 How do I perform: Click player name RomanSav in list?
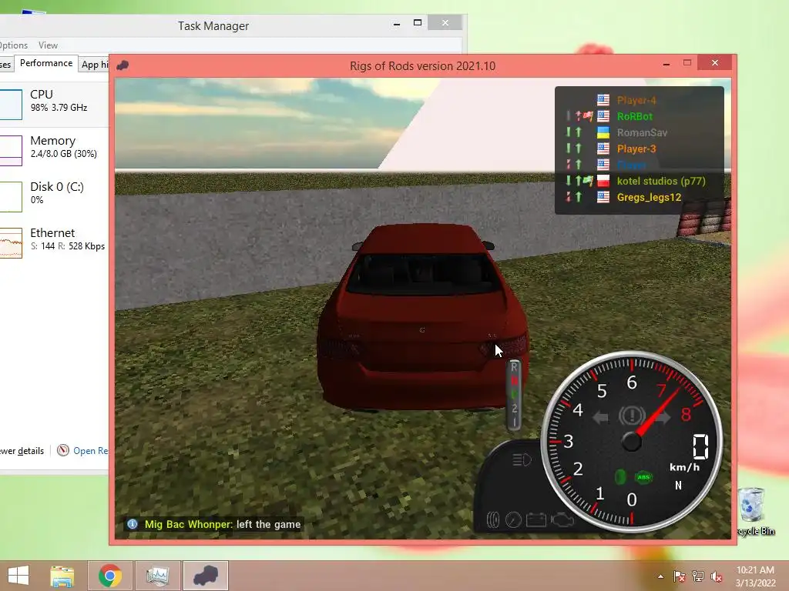[642, 132]
